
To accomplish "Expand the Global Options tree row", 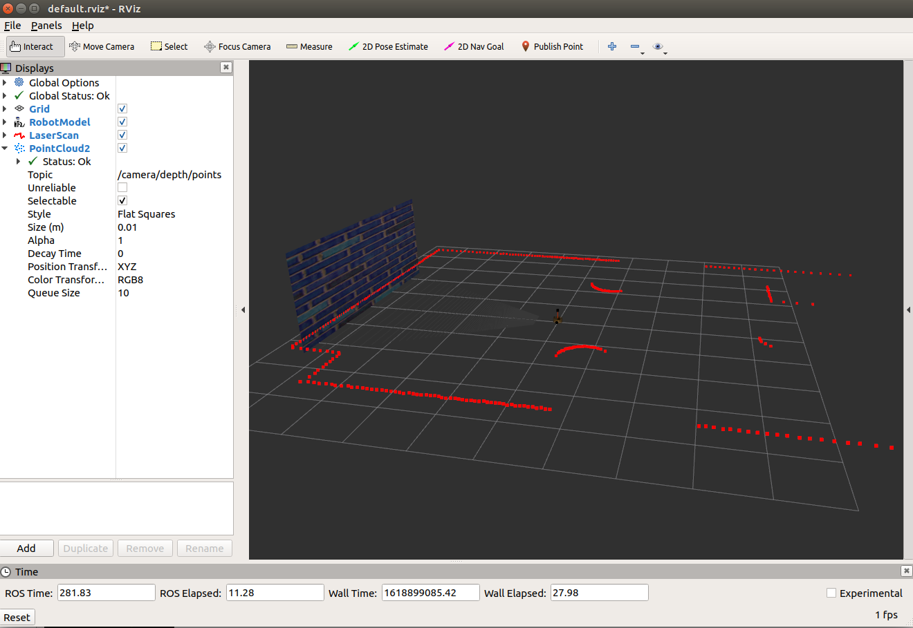I will pos(5,82).
